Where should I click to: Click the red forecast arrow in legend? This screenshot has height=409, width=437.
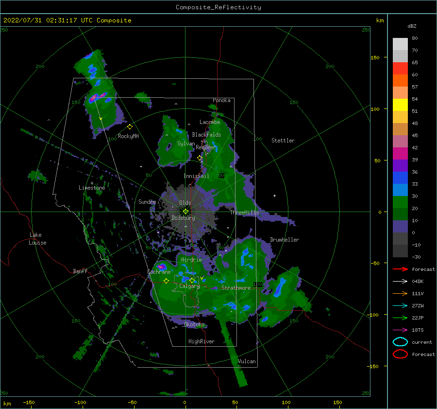pyautogui.click(x=400, y=269)
